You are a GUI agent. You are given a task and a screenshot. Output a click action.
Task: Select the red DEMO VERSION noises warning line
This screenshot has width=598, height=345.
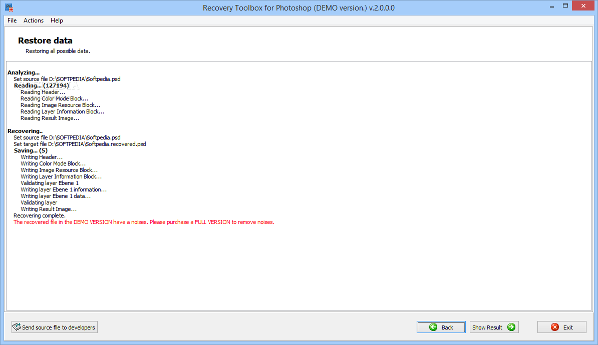(x=144, y=222)
